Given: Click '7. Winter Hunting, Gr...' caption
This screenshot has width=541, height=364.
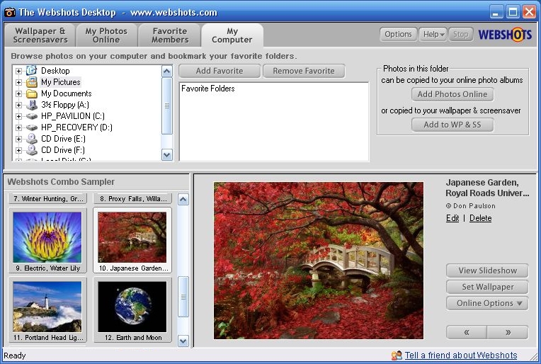Looking at the screenshot, I should [48, 199].
